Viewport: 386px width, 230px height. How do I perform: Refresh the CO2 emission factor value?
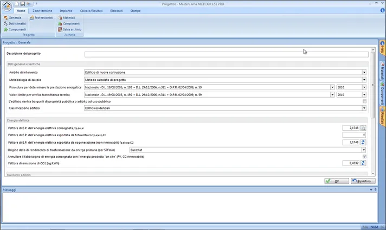[364, 163]
